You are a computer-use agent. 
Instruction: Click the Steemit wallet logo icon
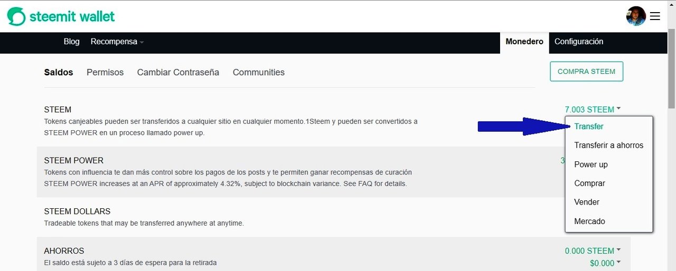coord(16,16)
